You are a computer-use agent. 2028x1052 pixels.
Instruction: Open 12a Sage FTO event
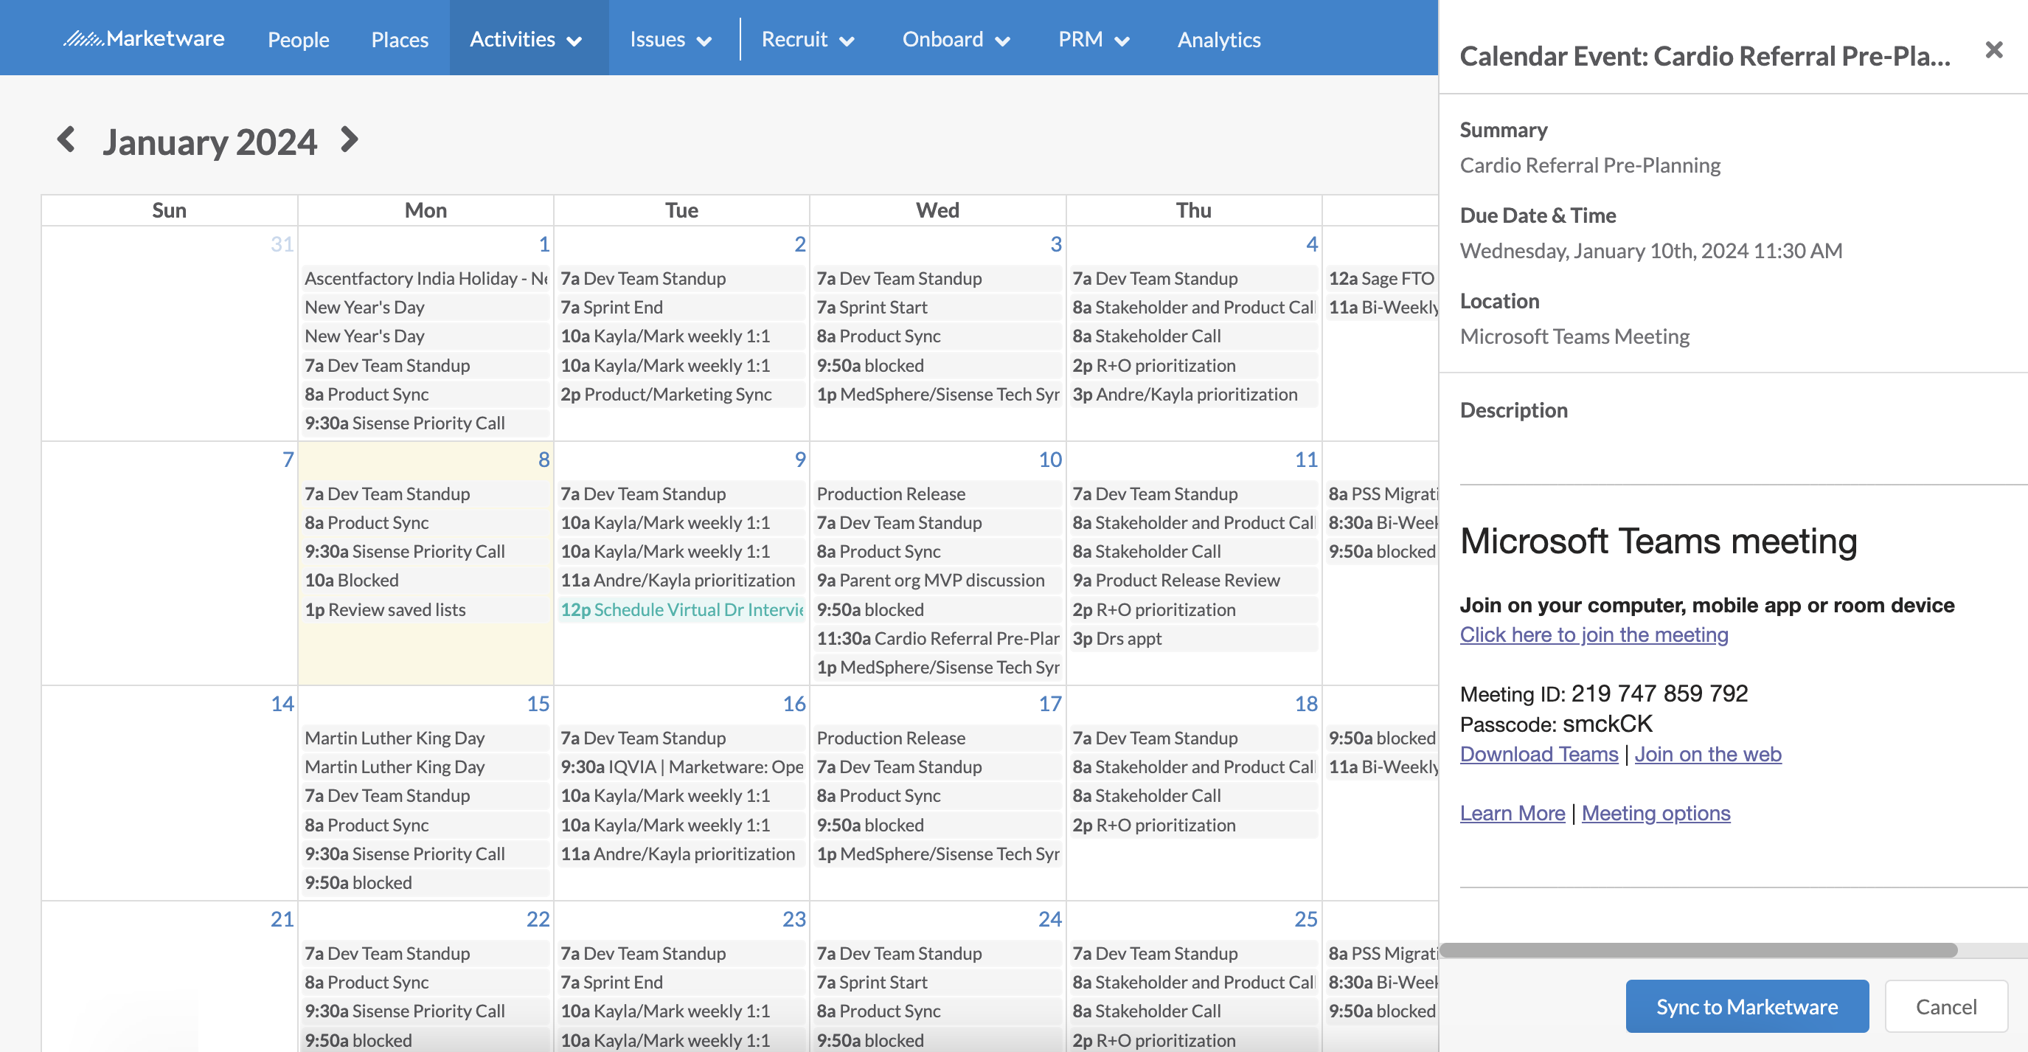(1382, 279)
